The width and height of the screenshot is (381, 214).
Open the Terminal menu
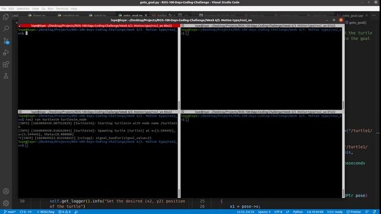coord(62,8)
